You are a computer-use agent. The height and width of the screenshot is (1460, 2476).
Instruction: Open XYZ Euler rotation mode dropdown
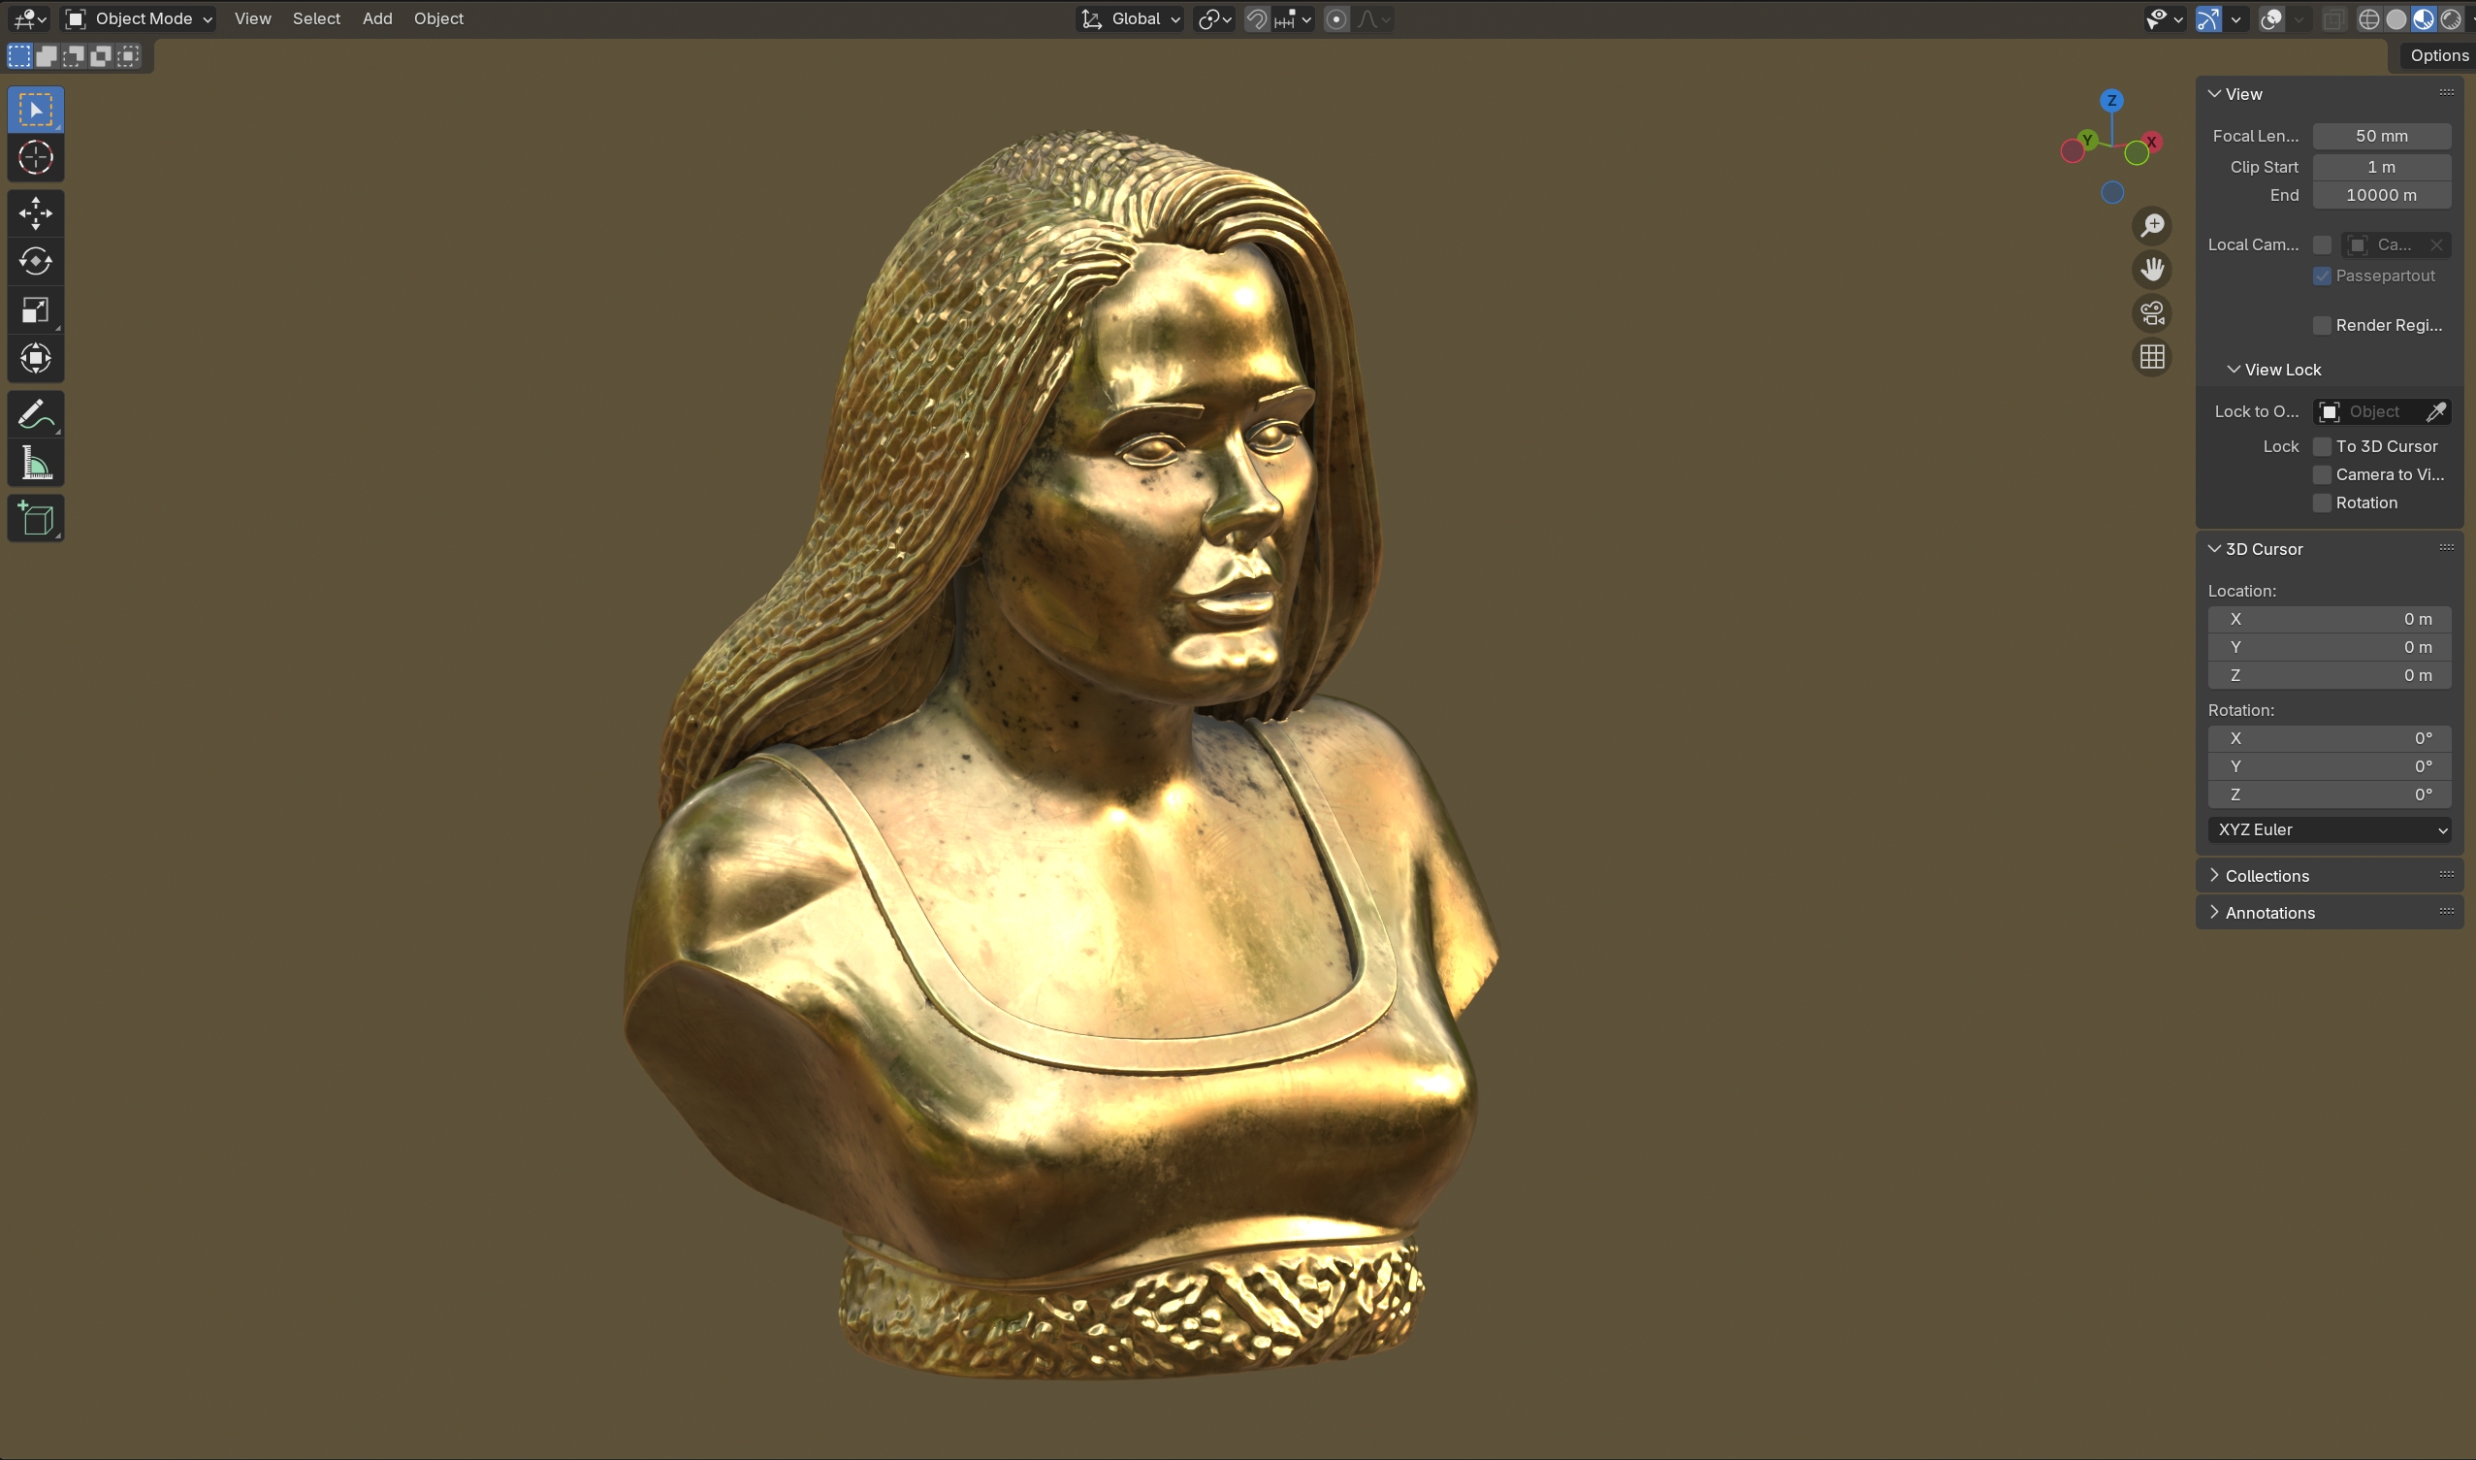click(x=2328, y=829)
